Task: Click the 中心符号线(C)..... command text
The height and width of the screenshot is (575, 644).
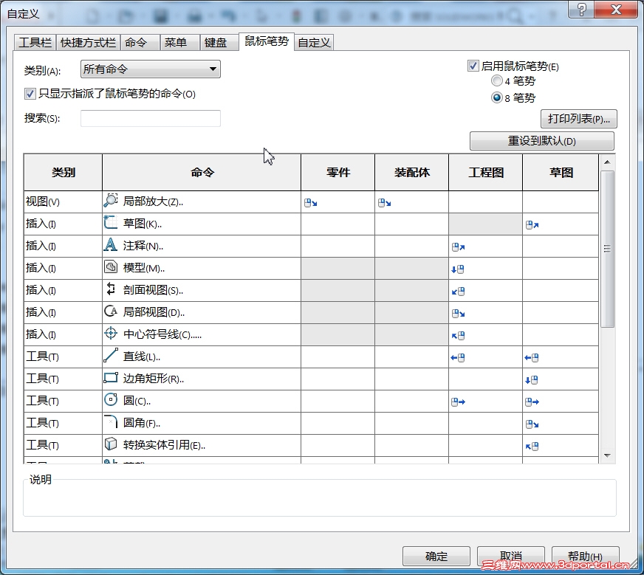Action: [x=162, y=334]
